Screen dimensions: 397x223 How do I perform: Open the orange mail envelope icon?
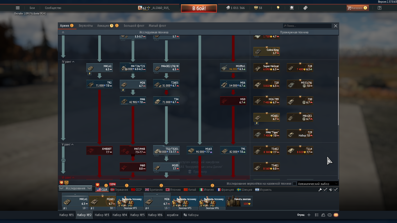point(336,215)
